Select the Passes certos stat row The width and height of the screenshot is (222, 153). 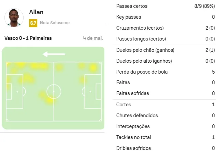click(165, 6)
